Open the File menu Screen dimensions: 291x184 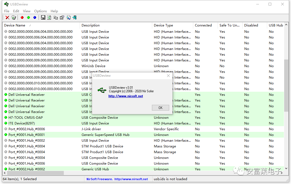click(7, 11)
